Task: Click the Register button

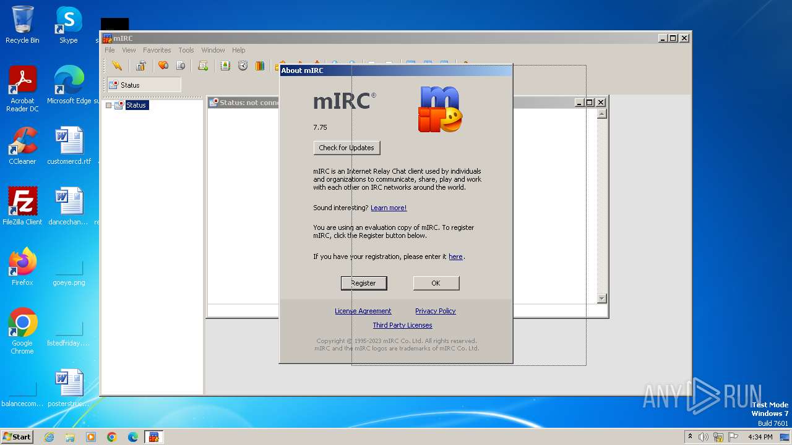Action: (x=364, y=283)
